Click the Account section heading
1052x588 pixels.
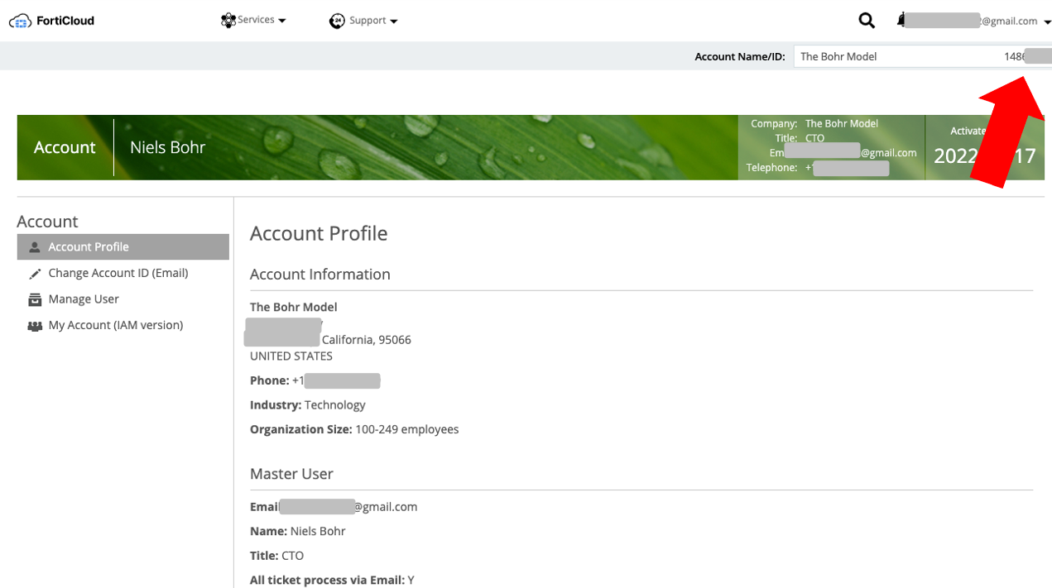[47, 221]
